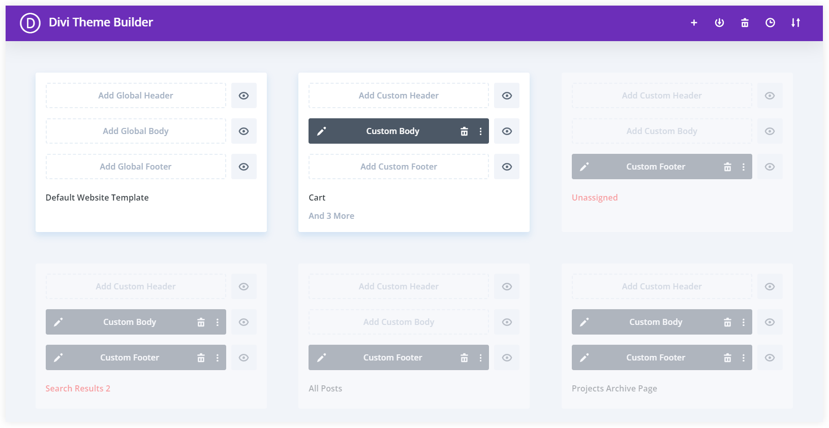Screen dimensions: 829x428
Task: Click the All Posts template name
Action: point(325,388)
